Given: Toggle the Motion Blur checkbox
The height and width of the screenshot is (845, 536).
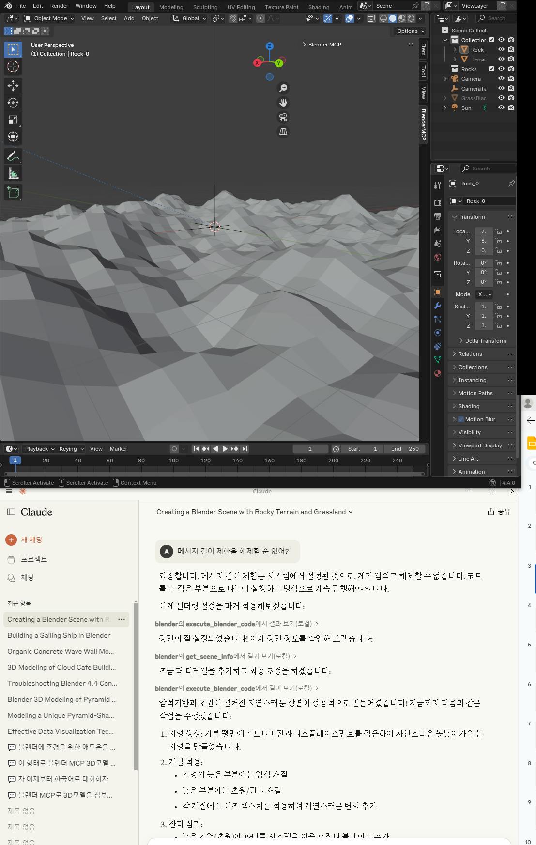Looking at the screenshot, I should pyautogui.click(x=461, y=419).
